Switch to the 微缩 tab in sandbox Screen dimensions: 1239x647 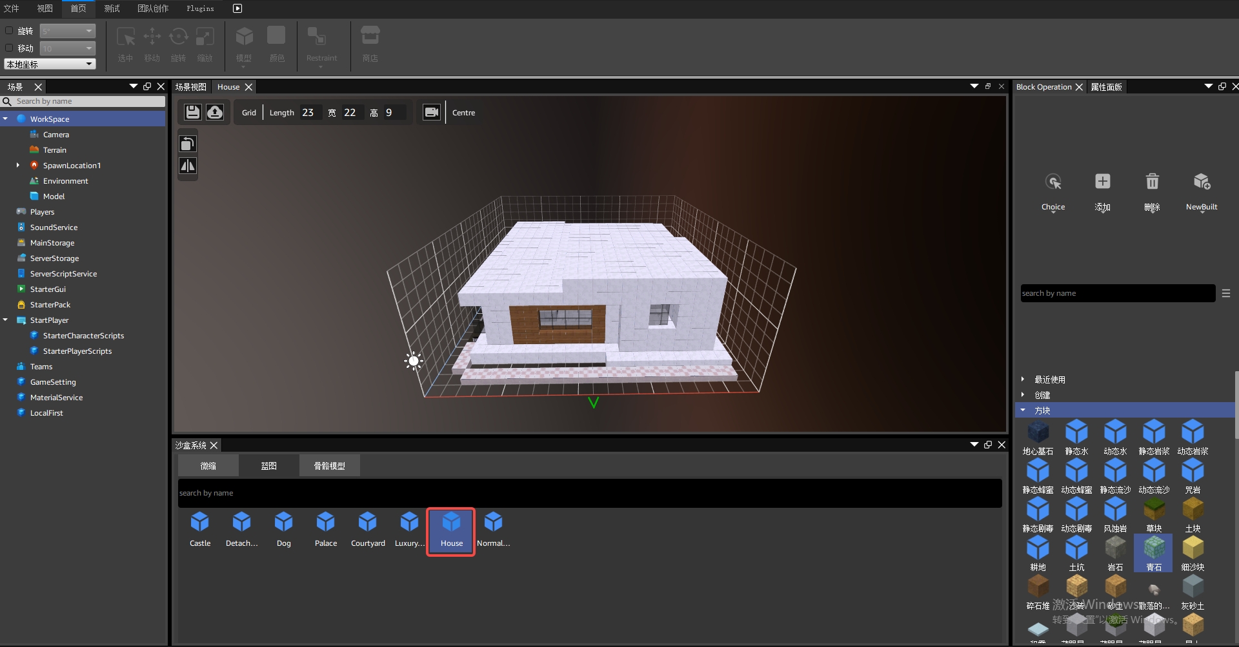(x=208, y=465)
